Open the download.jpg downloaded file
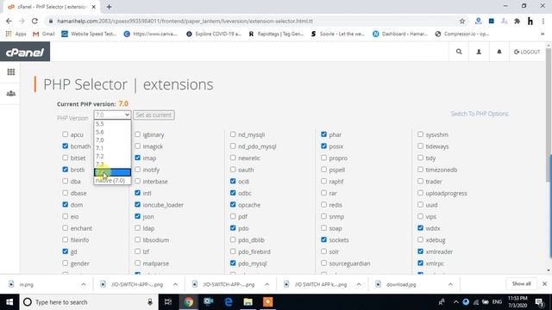This screenshot has height=310, width=552. (x=401, y=284)
